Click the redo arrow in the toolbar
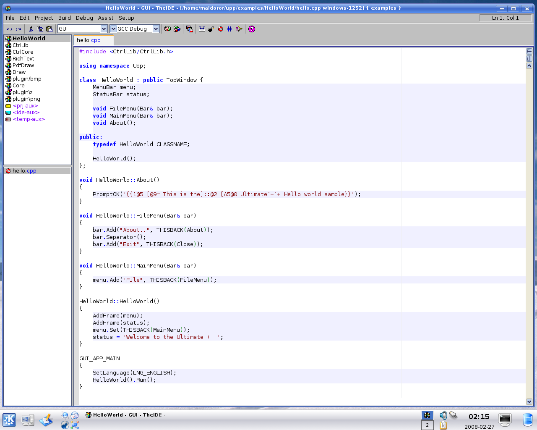537x430 pixels. tap(18, 29)
